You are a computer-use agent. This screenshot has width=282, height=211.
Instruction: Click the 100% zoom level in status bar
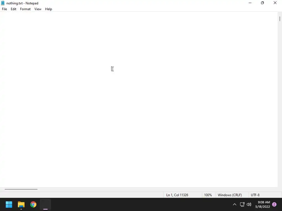point(208,195)
